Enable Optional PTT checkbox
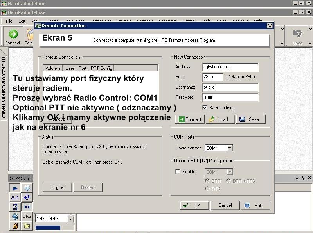This screenshot has width=313, height=233. 178,171
